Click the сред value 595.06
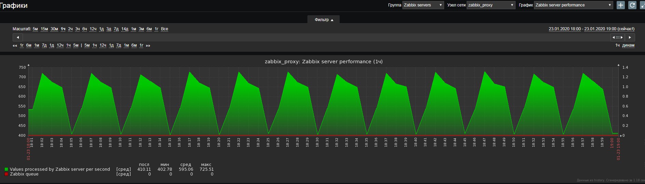This screenshot has width=645, height=184. click(186, 169)
